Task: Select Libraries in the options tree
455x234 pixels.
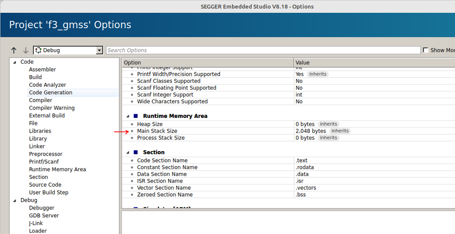Action: [40, 131]
